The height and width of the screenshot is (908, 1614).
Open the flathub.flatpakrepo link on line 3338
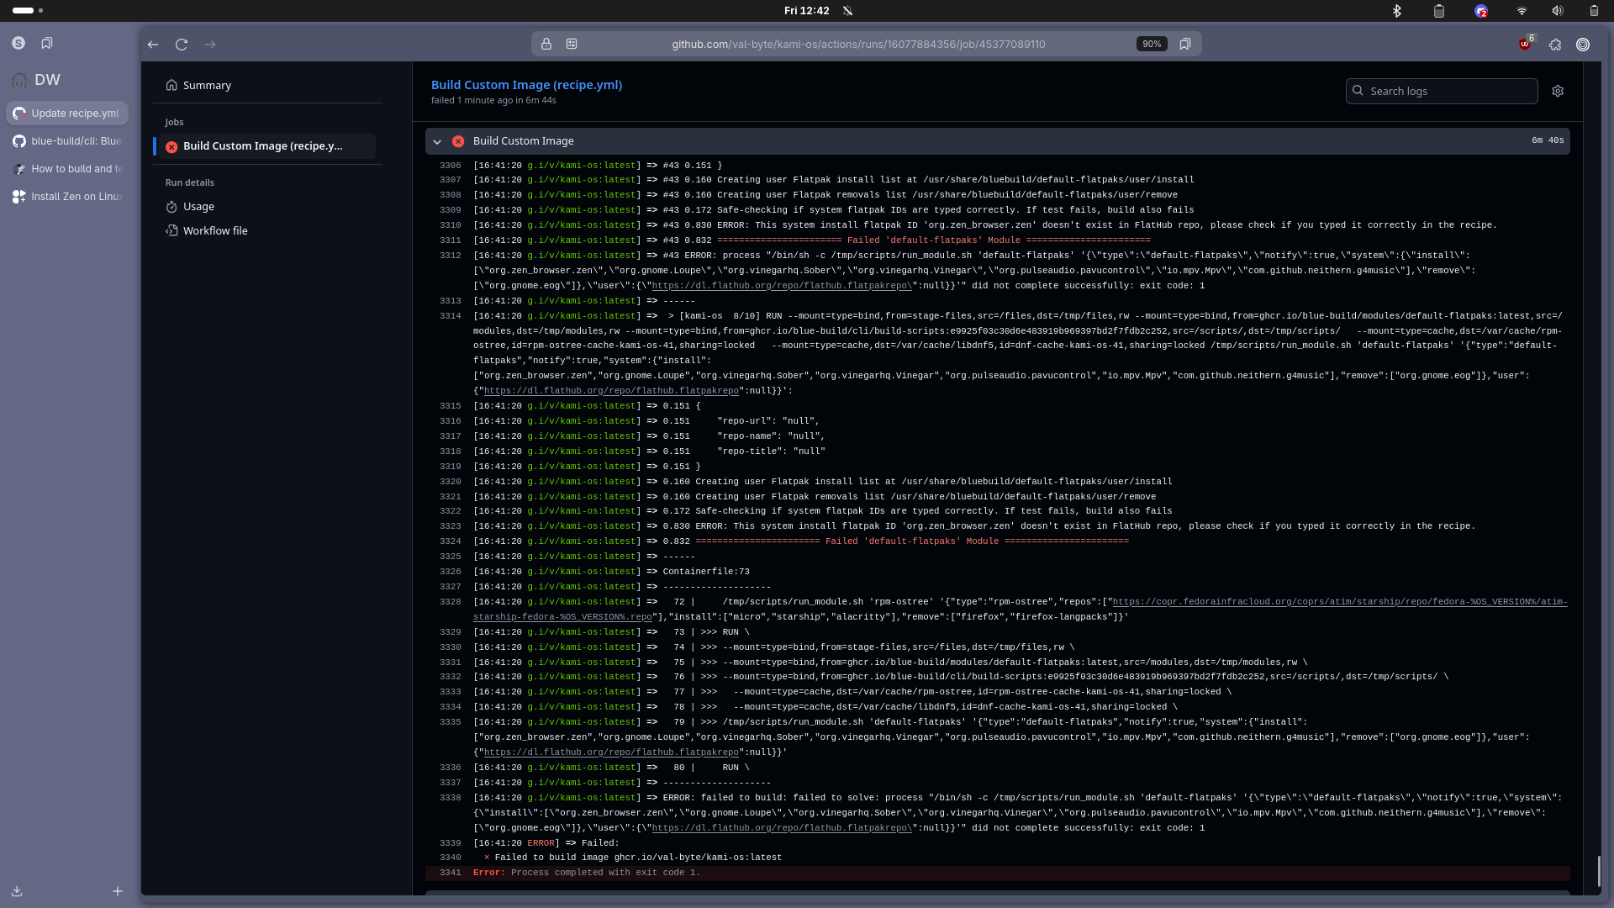coord(782,828)
